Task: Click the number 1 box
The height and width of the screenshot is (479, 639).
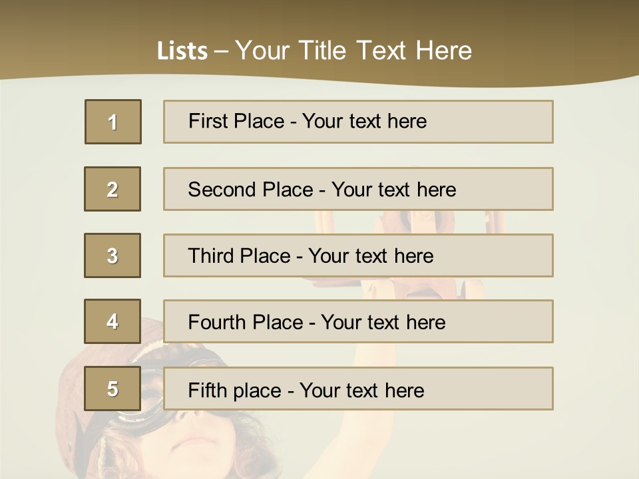Action: tap(112, 122)
